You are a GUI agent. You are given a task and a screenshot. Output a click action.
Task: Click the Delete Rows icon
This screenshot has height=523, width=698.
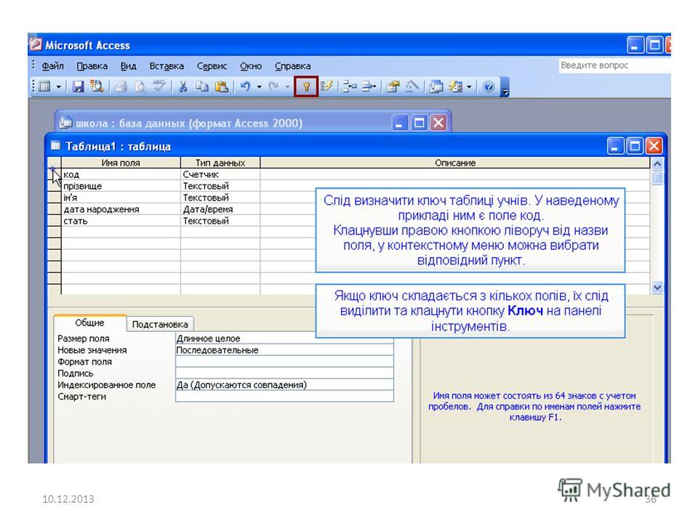369,86
